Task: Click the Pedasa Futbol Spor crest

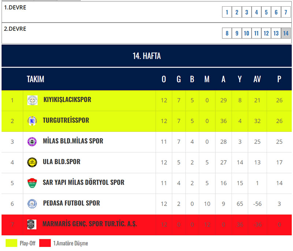Action: tap(32, 203)
